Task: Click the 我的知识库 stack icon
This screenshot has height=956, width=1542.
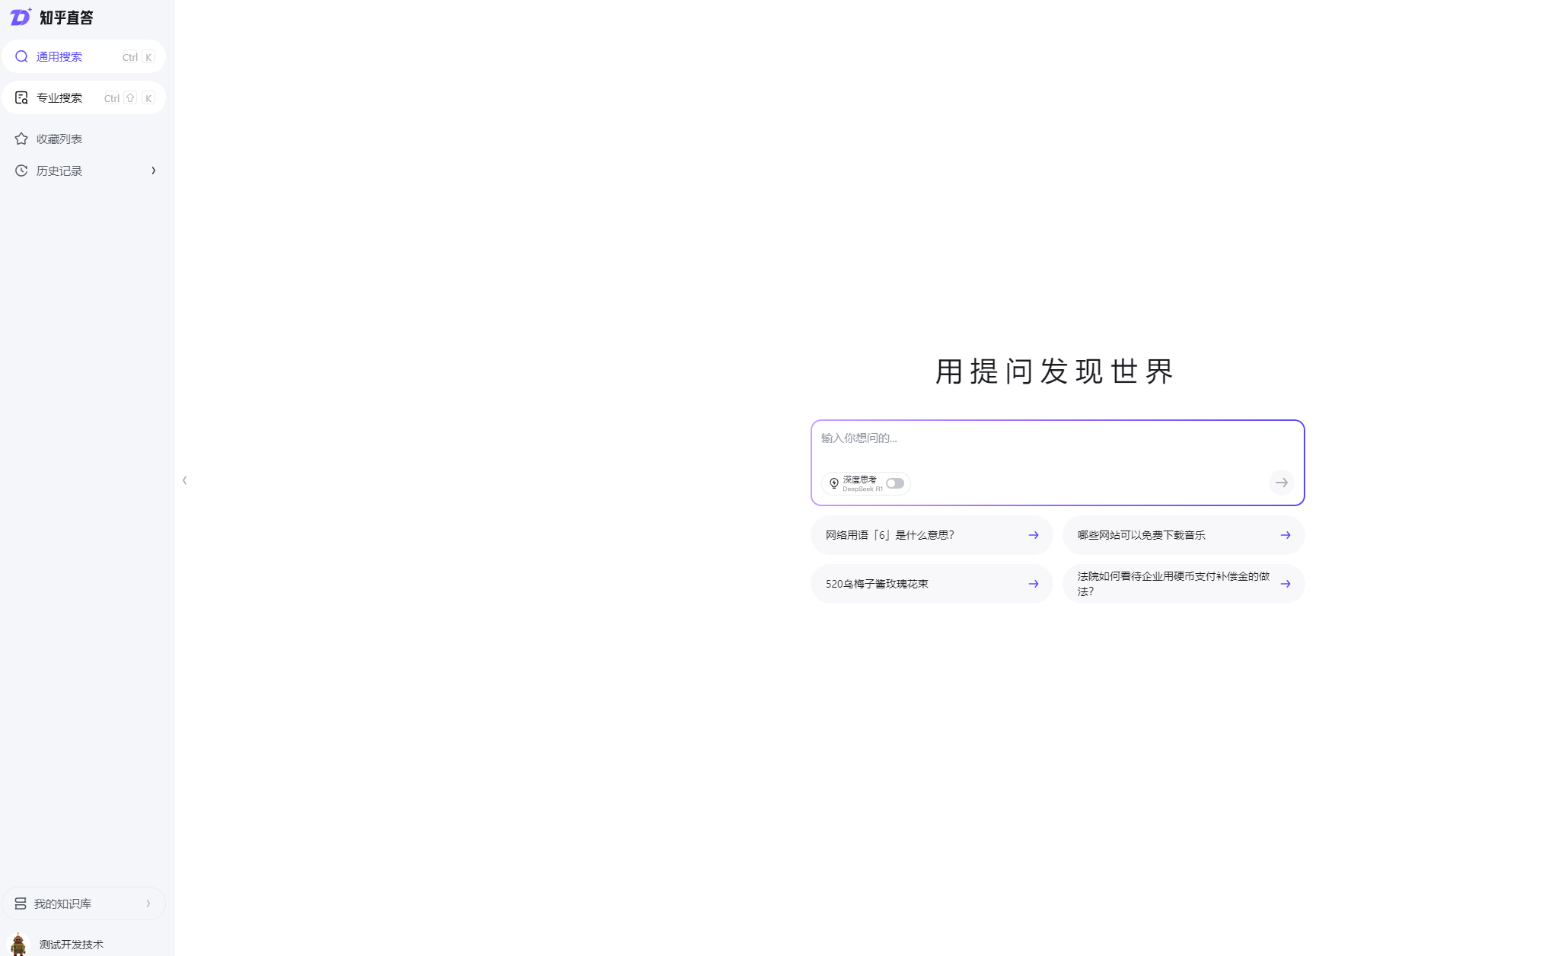Action: point(21,903)
